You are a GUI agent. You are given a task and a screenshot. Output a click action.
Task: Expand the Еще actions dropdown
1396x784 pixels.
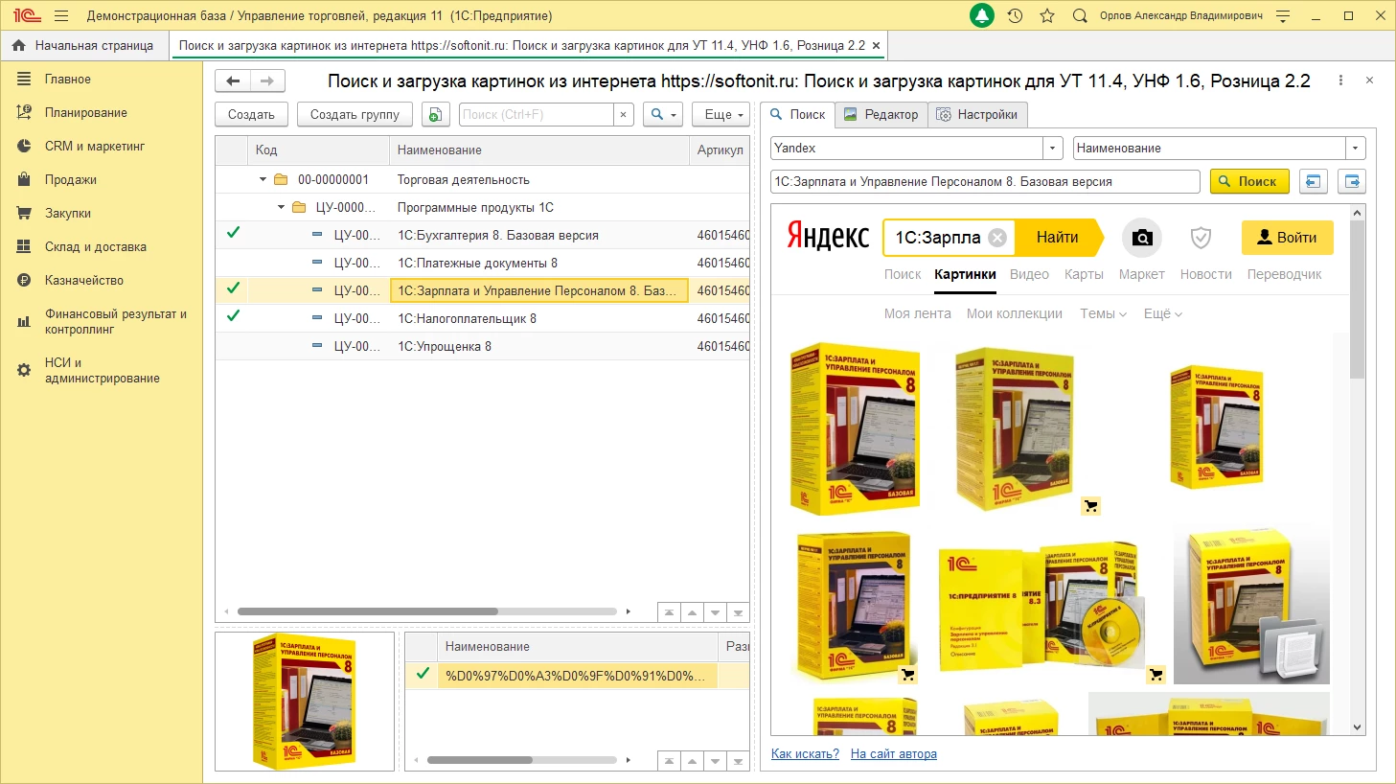tap(723, 114)
